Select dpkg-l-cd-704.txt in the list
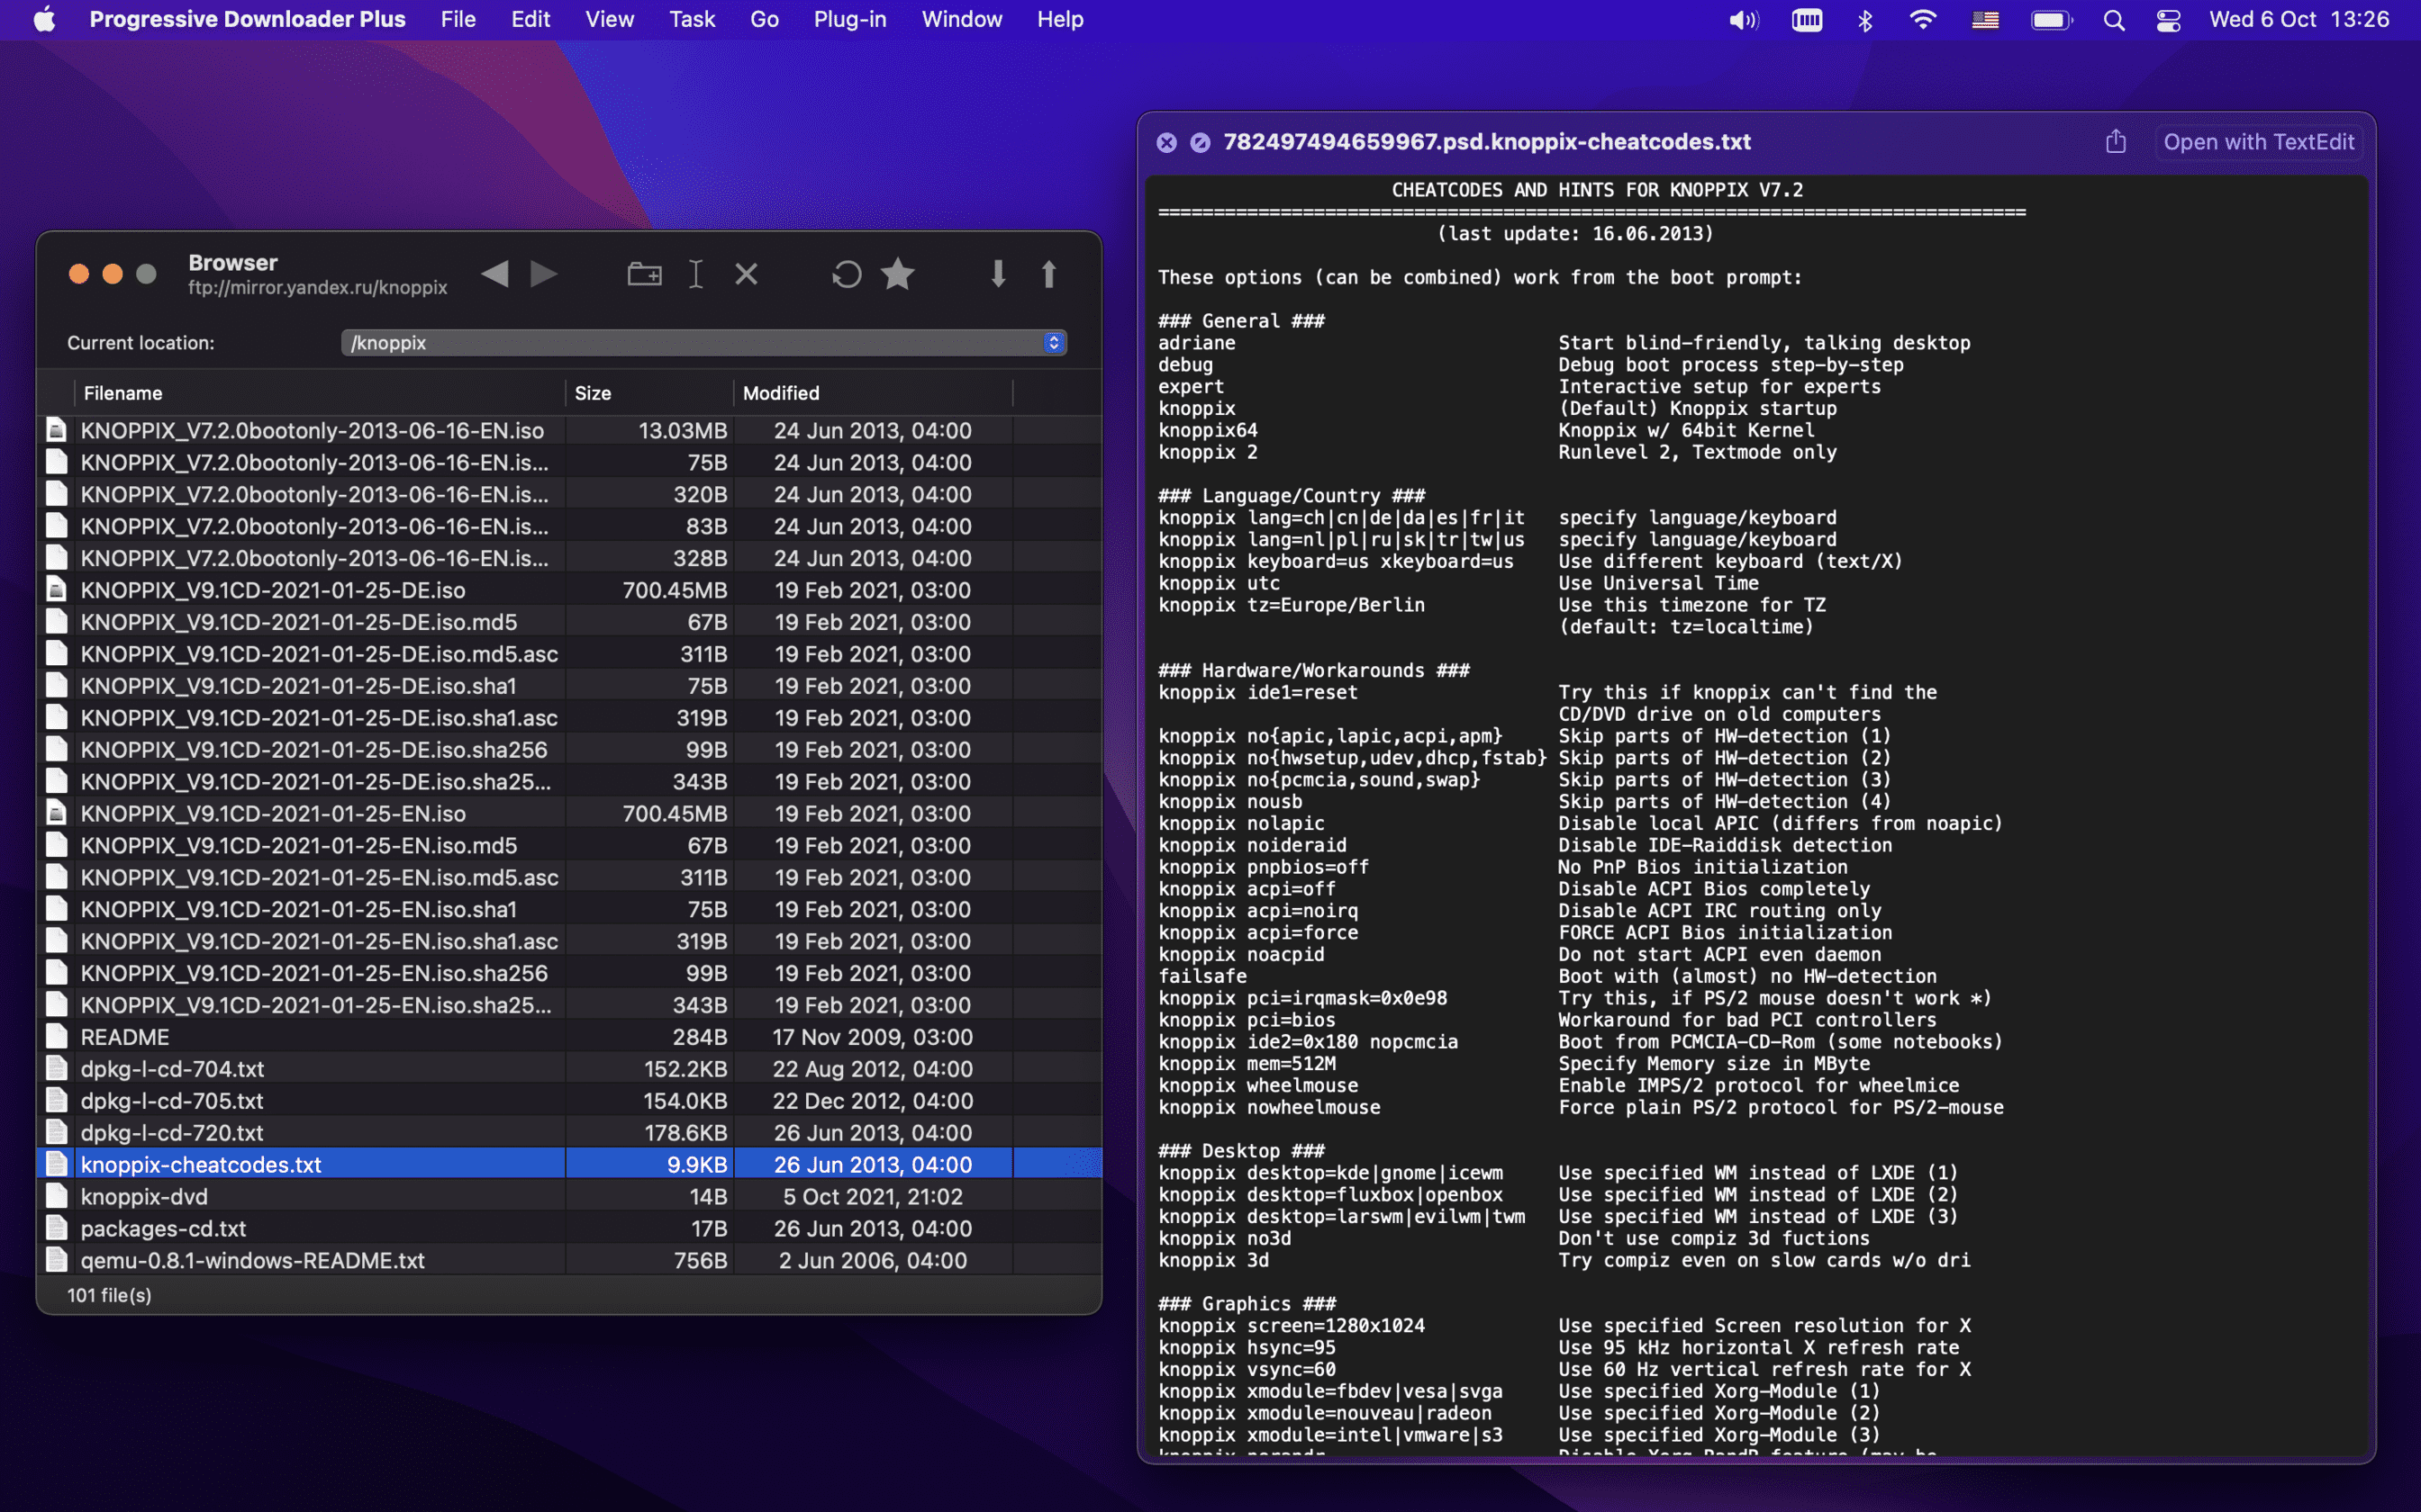This screenshot has width=2421, height=1512. [x=569, y=1069]
